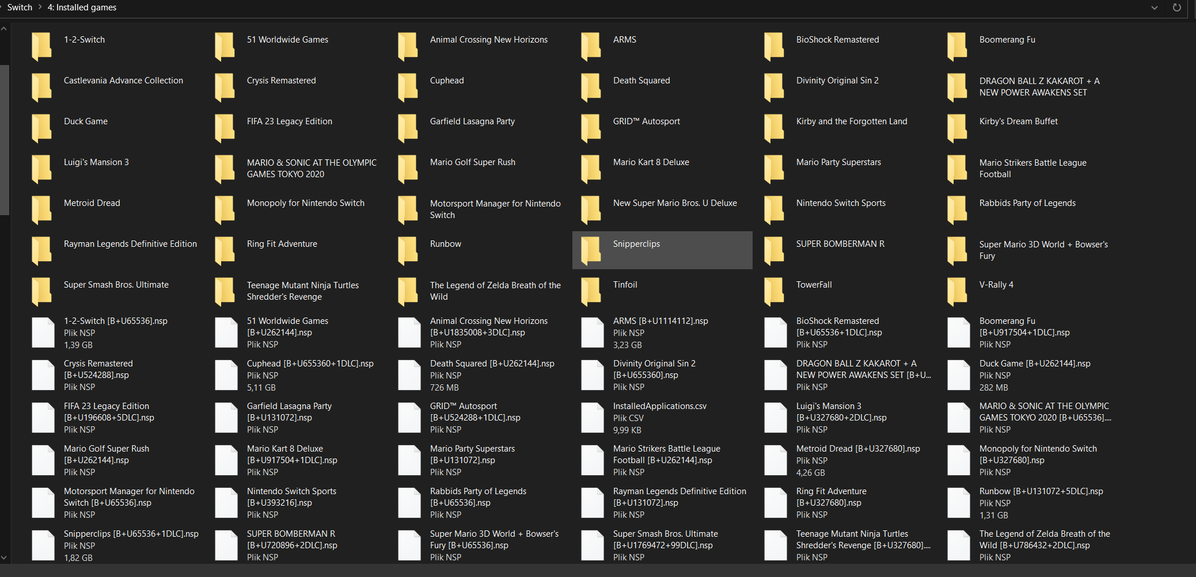Click the Snipperclips .nsp file icon
Image resolution: width=1196 pixels, height=577 pixels.
pos(43,545)
